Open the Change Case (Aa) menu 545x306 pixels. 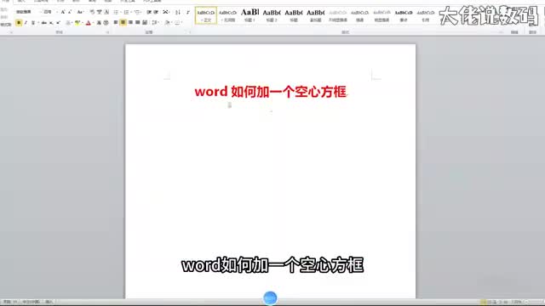pyautogui.click(x=80, y=12)
